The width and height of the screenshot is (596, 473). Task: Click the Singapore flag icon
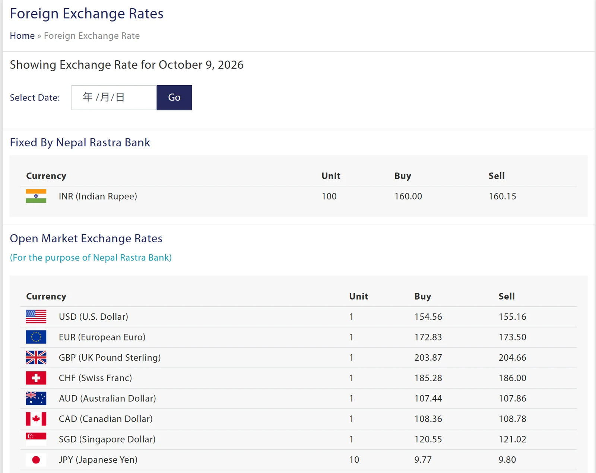click(36, 439)
